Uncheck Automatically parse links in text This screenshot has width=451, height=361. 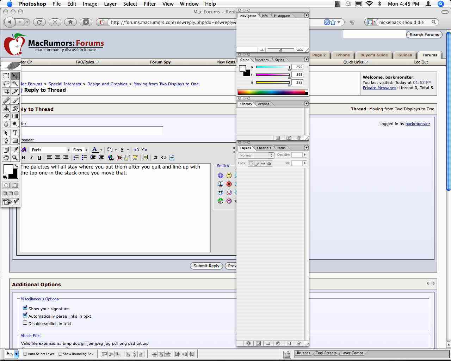pyautogui.click(x=25, y=315)
